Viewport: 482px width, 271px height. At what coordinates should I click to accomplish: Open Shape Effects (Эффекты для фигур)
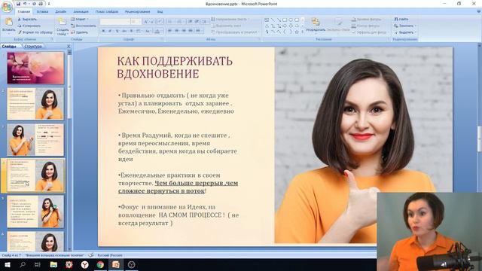point(370,32)
